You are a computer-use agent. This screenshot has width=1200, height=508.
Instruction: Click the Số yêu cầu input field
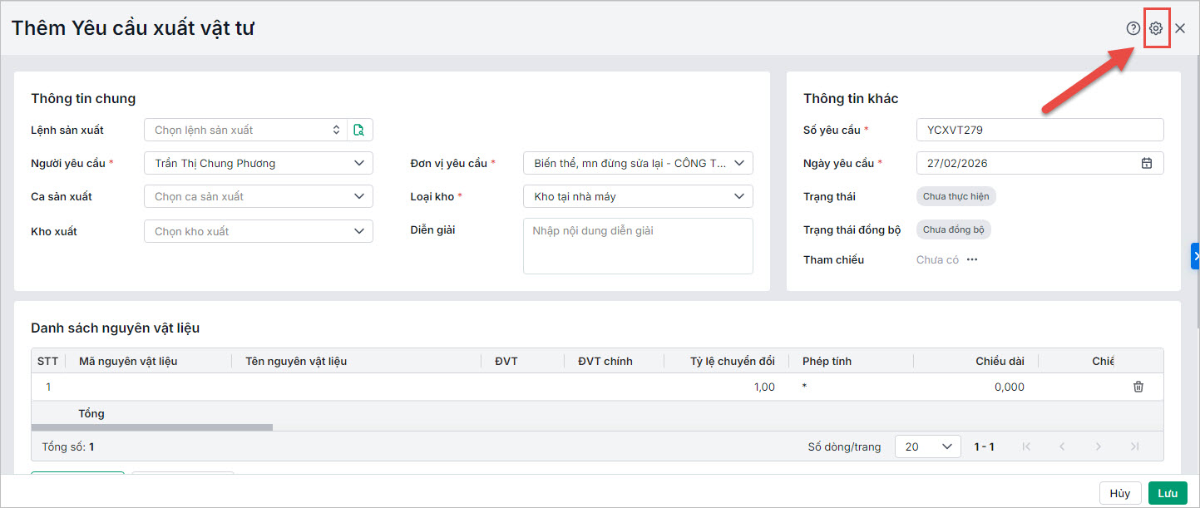pos(1040,130)
